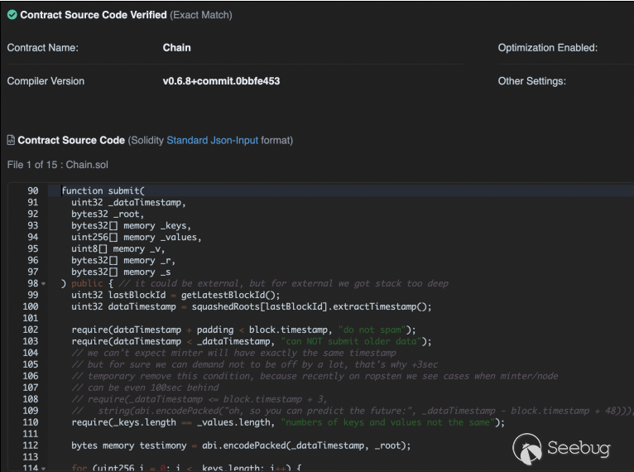Collapse code block at line 98

(43, 284)
